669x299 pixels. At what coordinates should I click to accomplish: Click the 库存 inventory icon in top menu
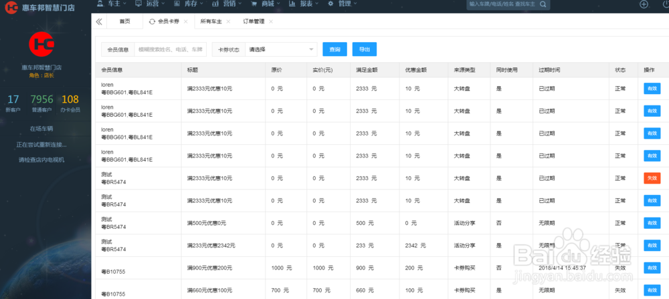tap(177, 3)
